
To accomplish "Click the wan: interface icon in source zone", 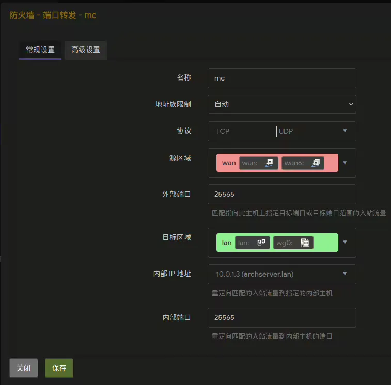I will 269,163.
